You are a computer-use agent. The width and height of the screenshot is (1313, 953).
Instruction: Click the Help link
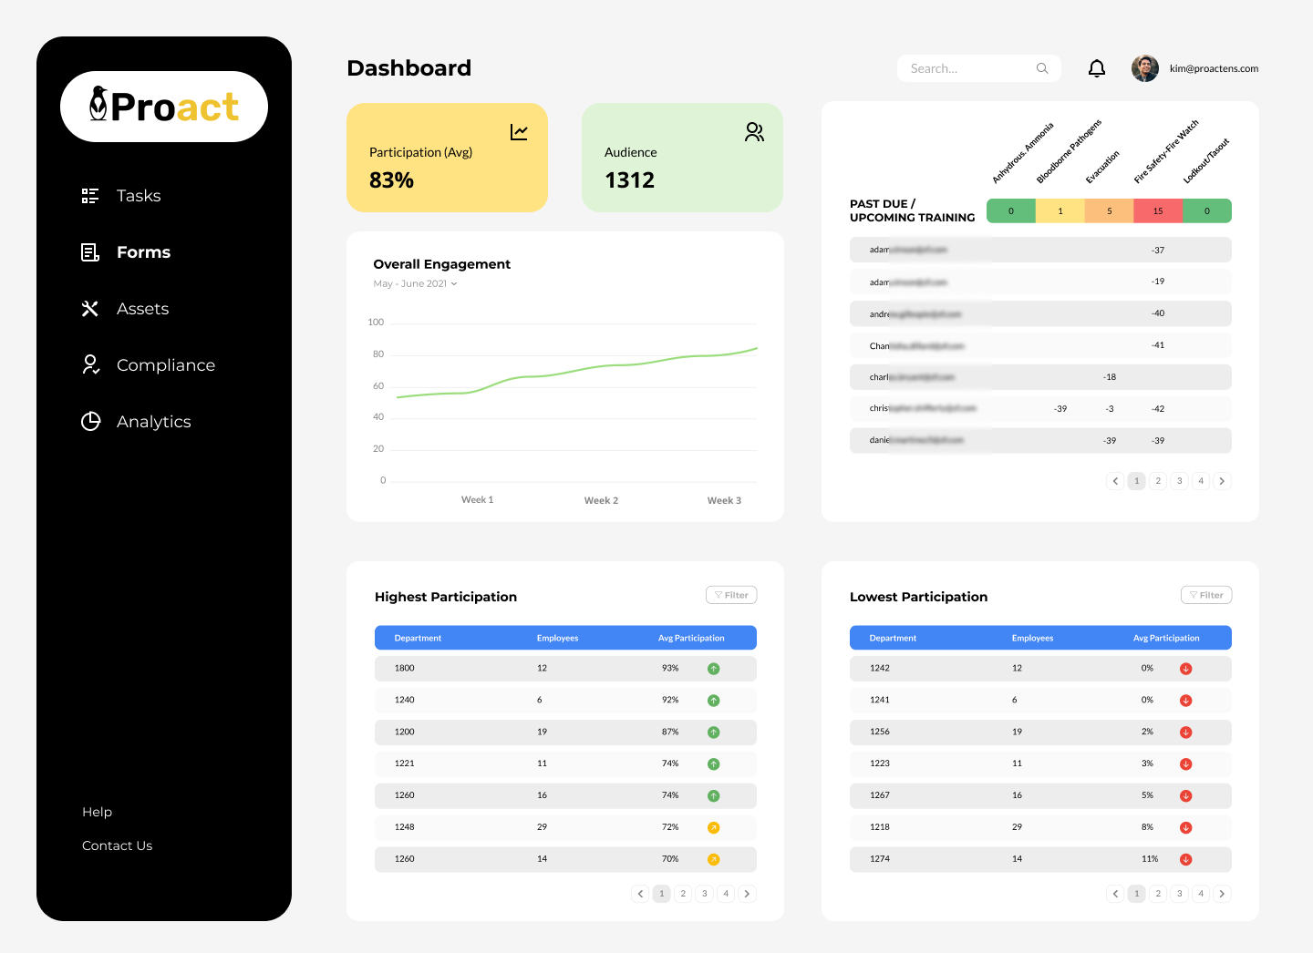pos(97,811)
